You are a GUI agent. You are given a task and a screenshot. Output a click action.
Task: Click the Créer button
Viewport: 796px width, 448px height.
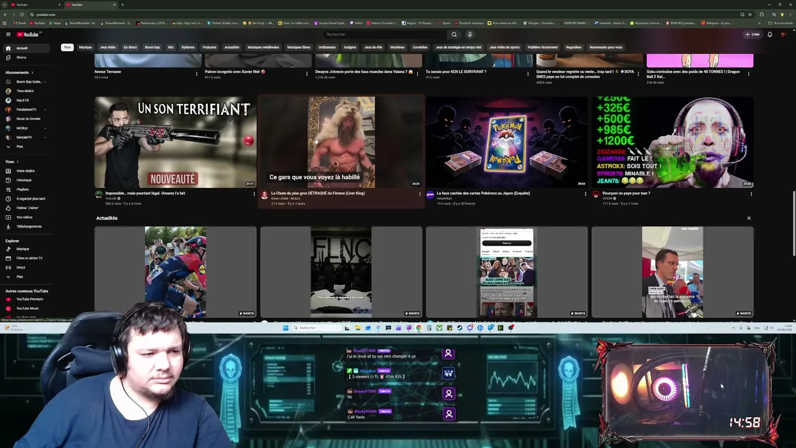[x=752, y=35]
